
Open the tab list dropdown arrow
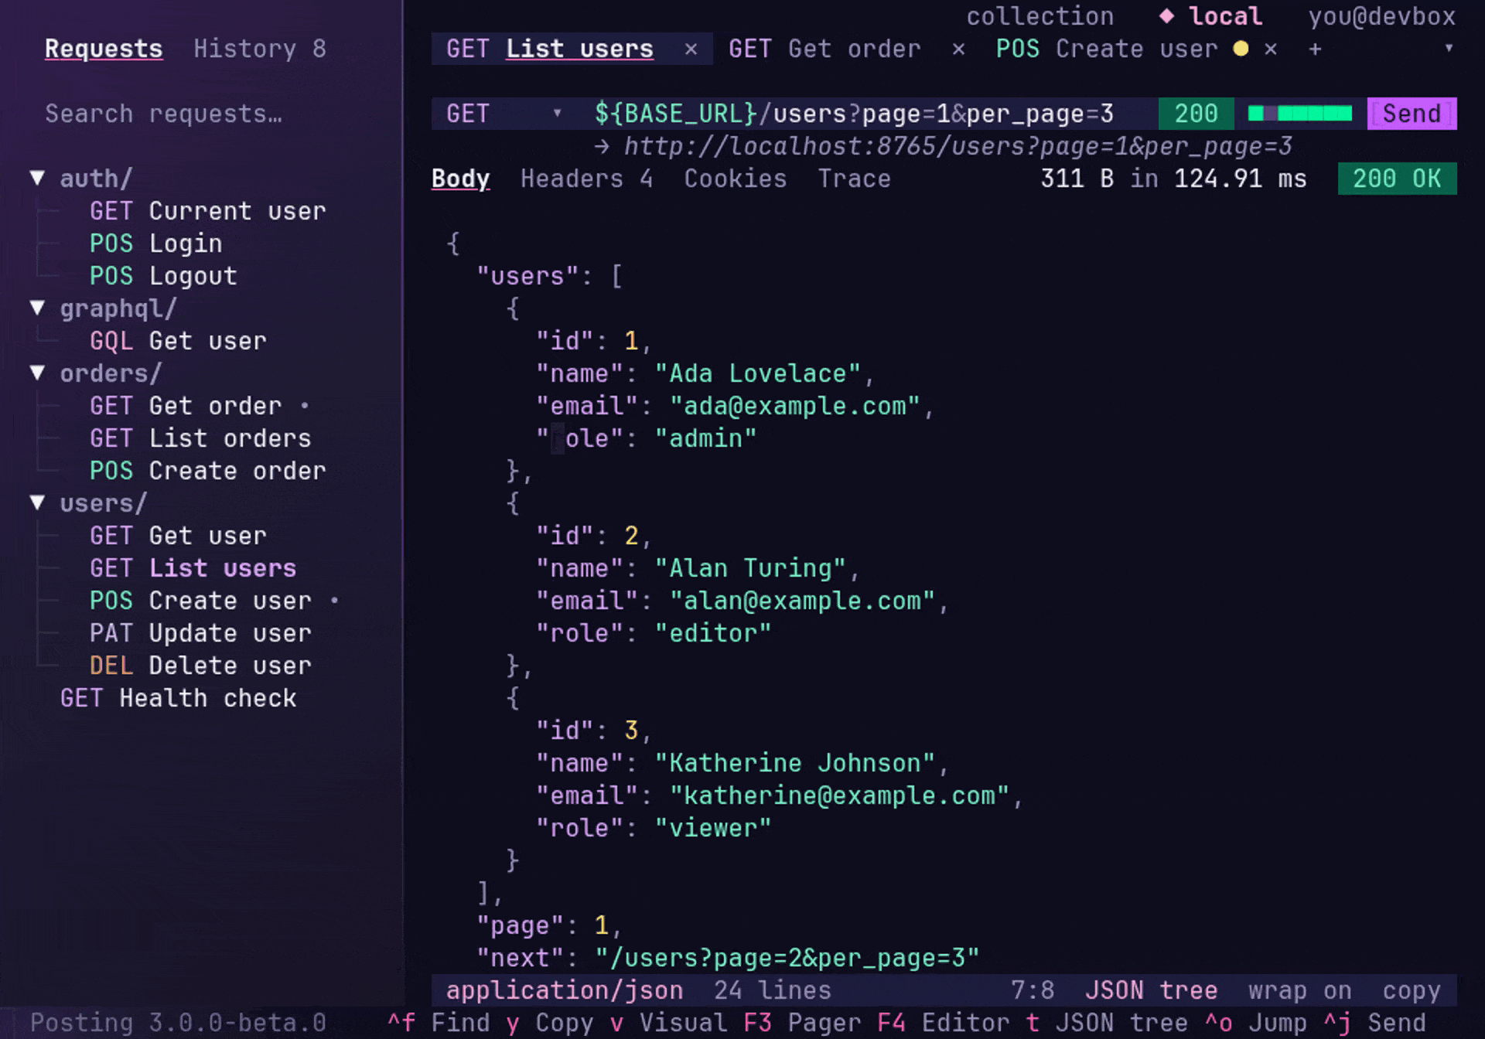pyautogui.click(x=1449, y=48)
